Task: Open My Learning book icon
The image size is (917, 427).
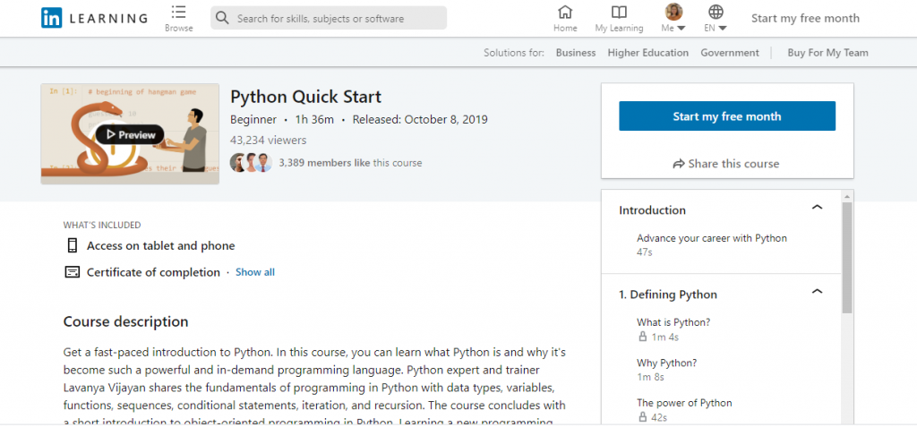Action: coord(619,13)
